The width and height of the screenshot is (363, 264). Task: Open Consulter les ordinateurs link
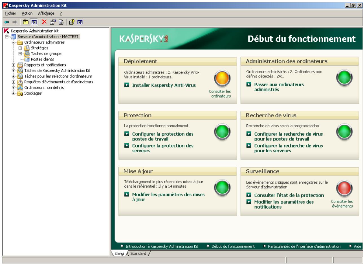[220, 94]
